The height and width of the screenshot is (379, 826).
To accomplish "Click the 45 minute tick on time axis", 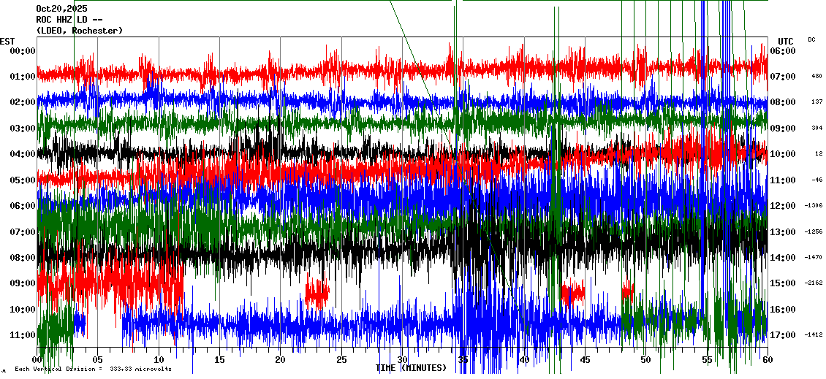I will point(585,360).
